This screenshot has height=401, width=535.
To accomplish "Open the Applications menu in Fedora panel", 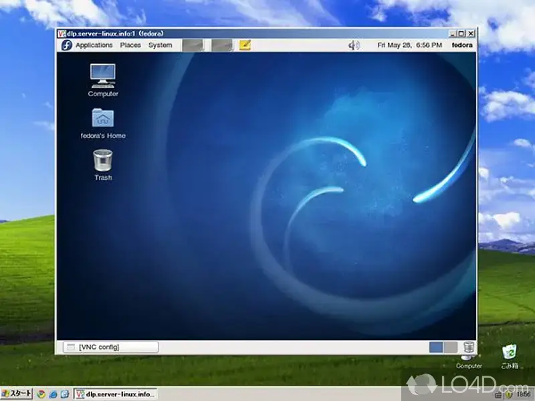I will click(94, 45).
